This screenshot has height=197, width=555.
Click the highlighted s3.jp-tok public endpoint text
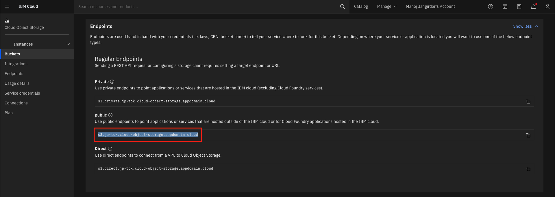click(x=148, y=135)
